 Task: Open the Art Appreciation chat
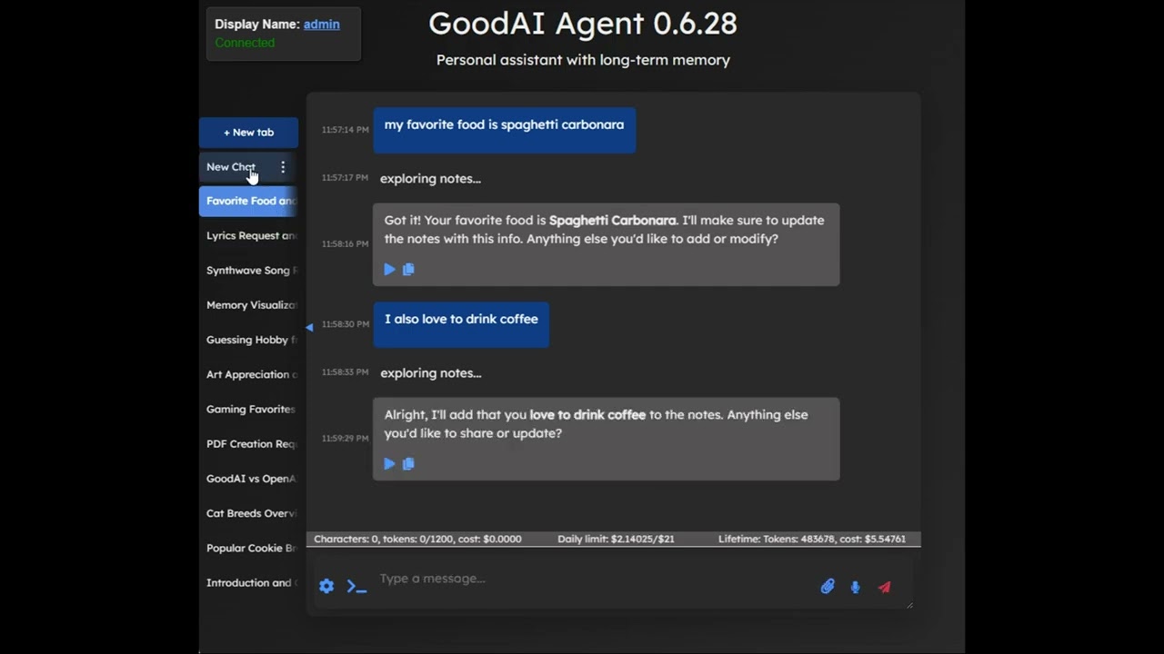click(248, 374)
